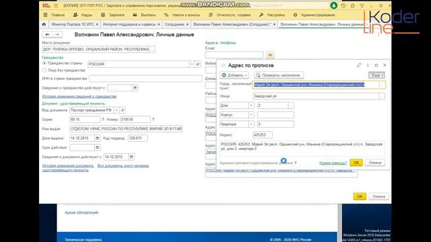Expand the Квартира type dropdown

251,124
